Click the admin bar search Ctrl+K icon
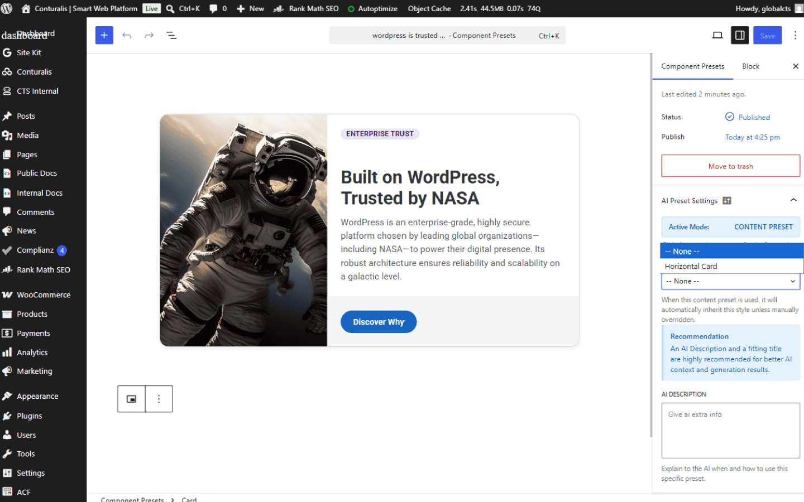Image resolution: width=804 pixels, height=502 pixels. pyautogui.click(x=183, y=8)
